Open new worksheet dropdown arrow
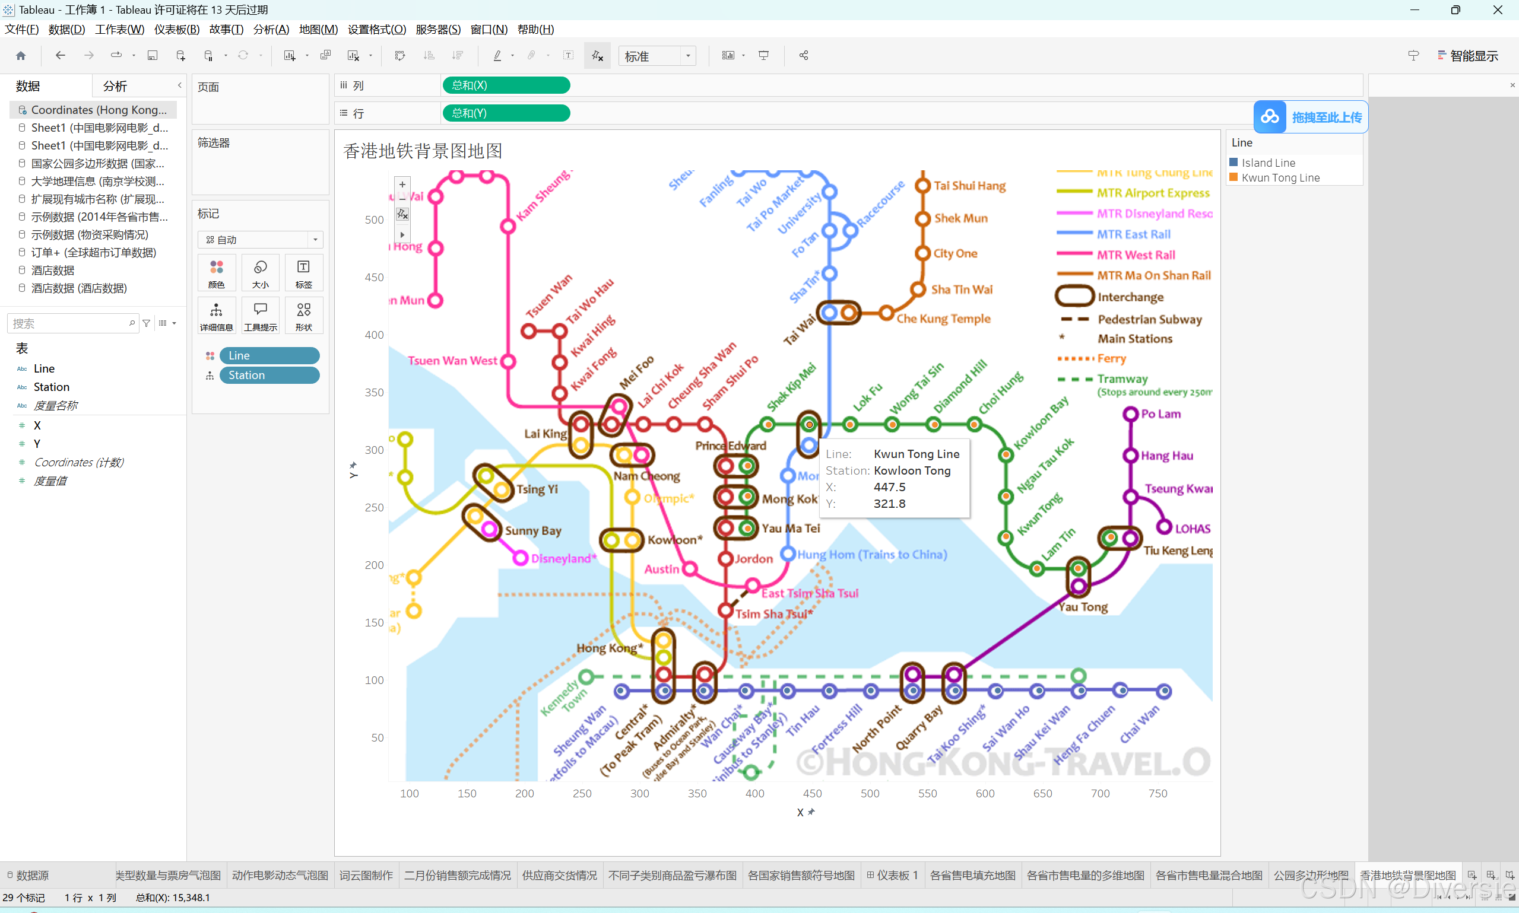Image resolution: width=1519 pixels, height=913 pixels. pos(306,56)
